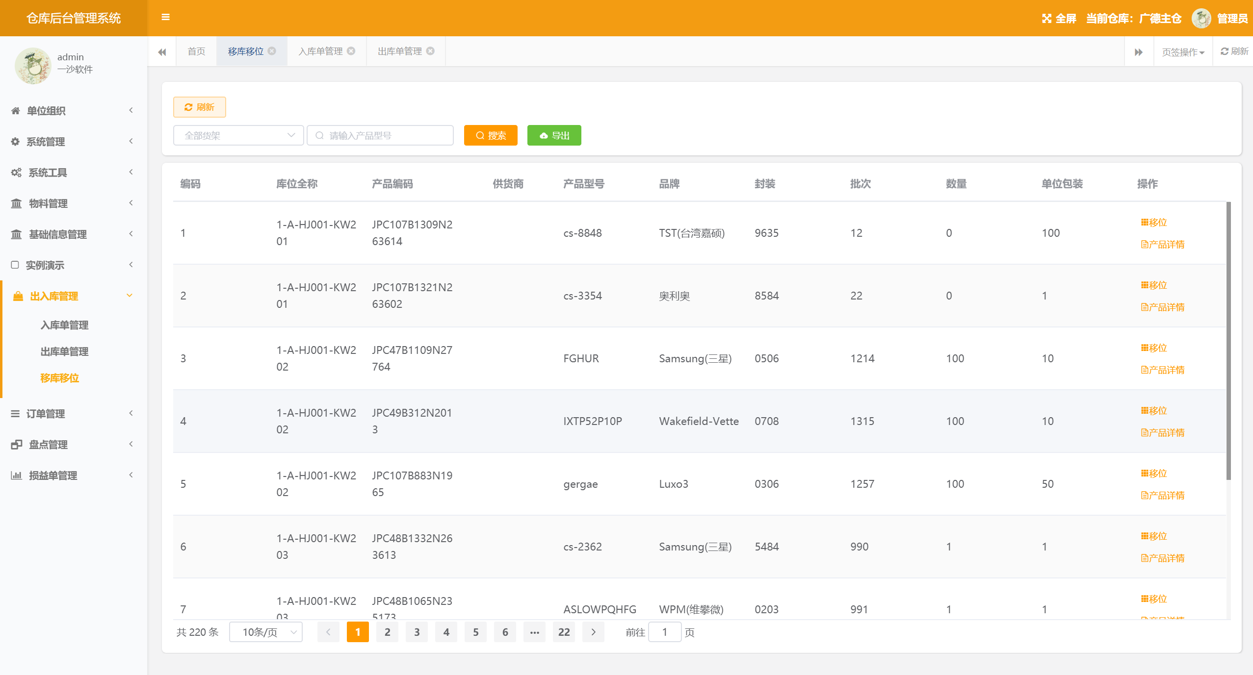Screen dimensions: 1253x675
Task: Click 移位 for row IXTP52P10P
Action: click(1154, 410)
